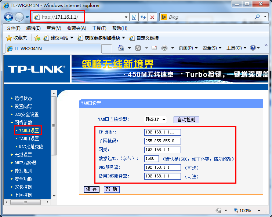Click the Stop loading red X icon
Viewport: 272px width, 217px height.
[152, 17]
